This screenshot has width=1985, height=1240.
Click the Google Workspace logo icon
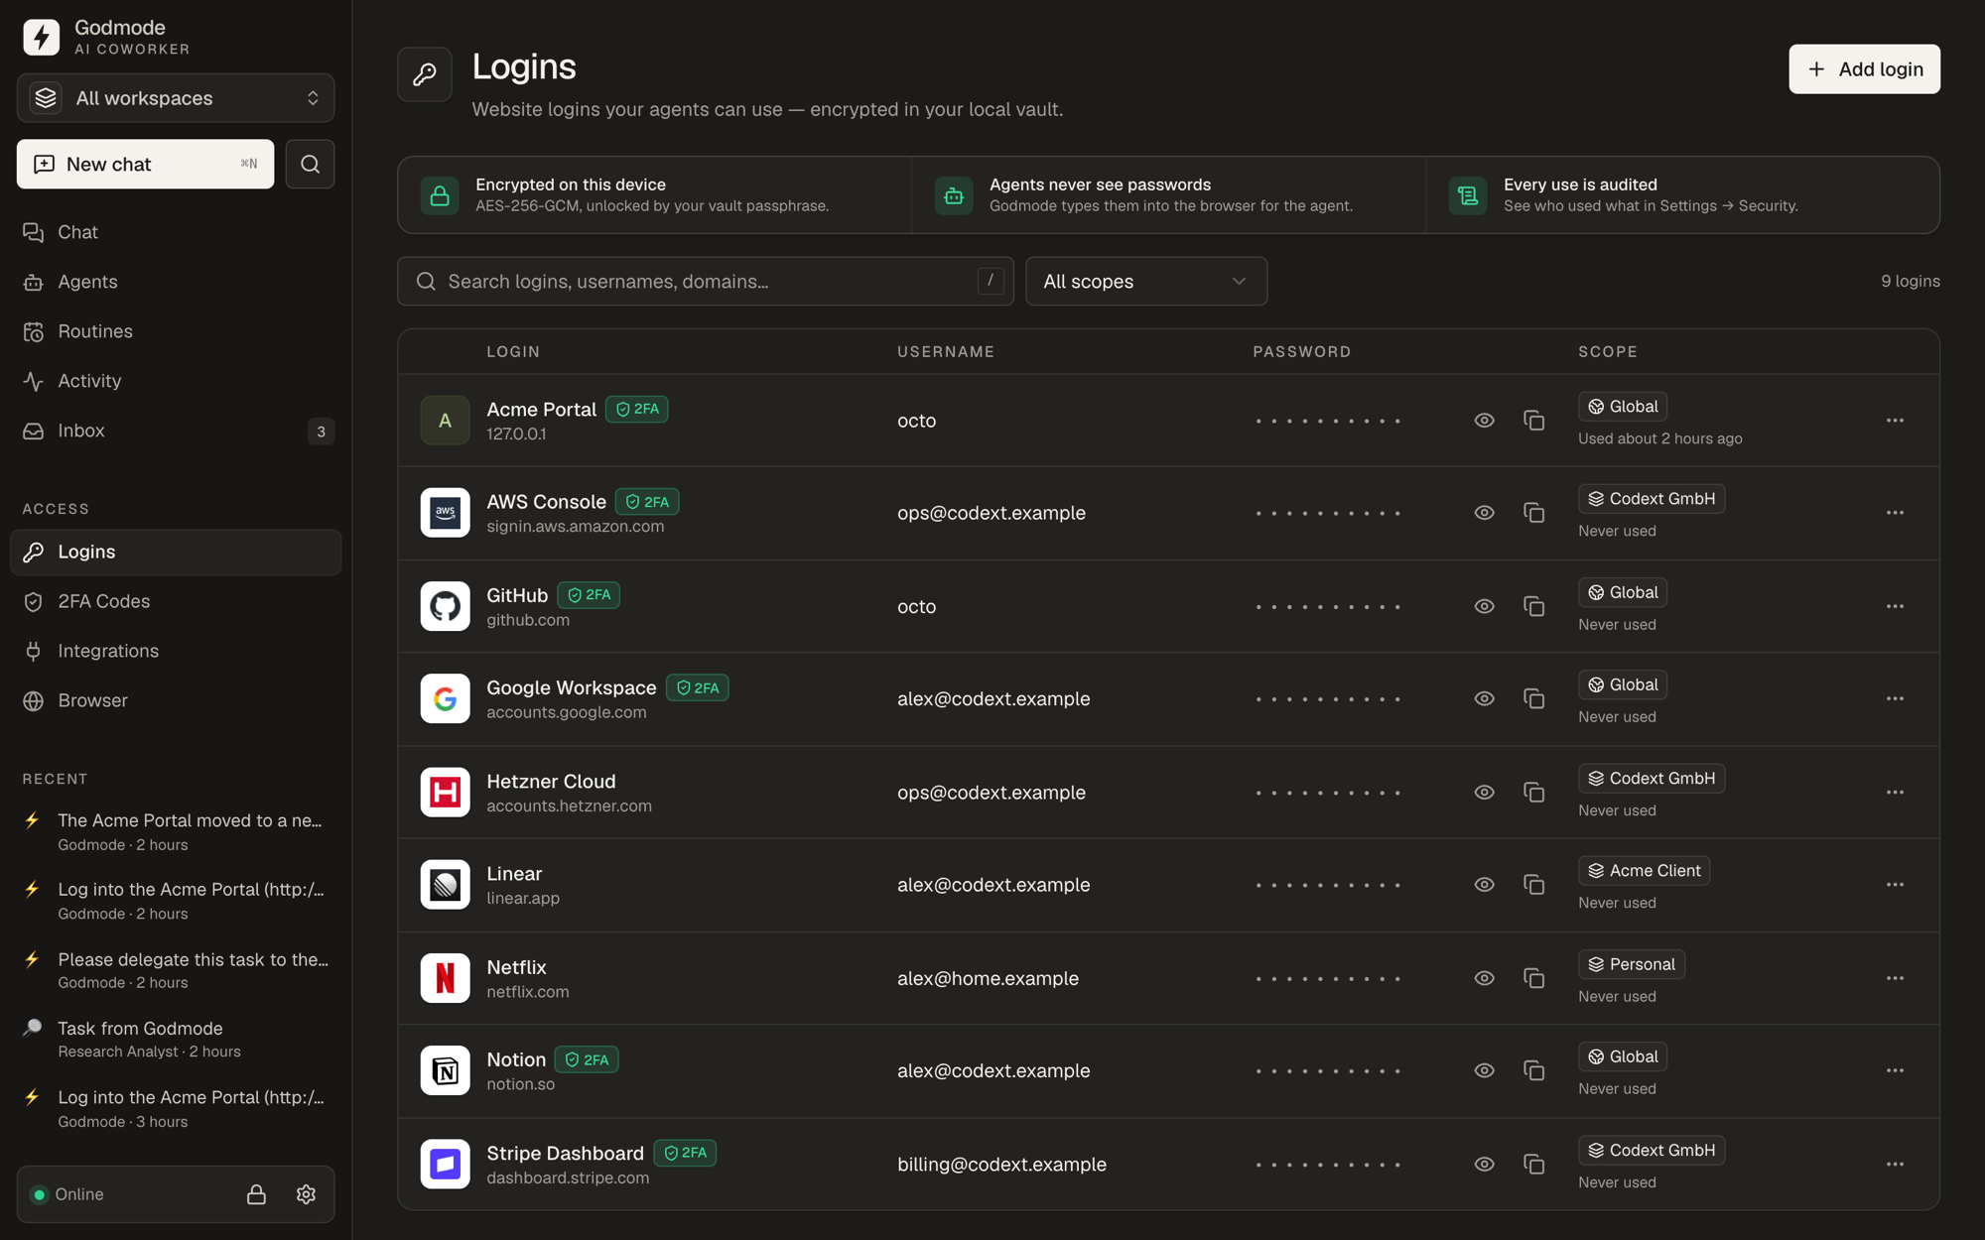coord(445,698)
